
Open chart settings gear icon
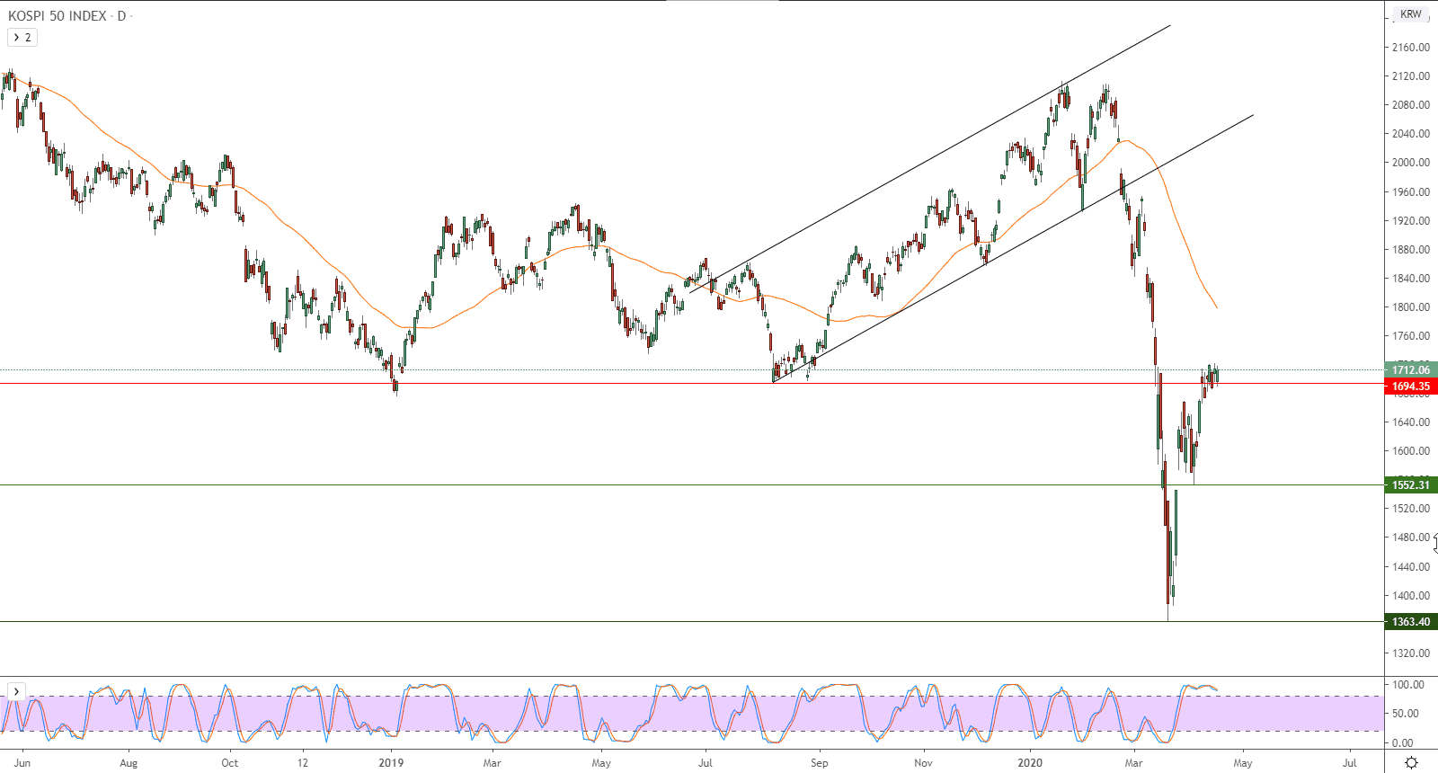[x=1411, y=762]
